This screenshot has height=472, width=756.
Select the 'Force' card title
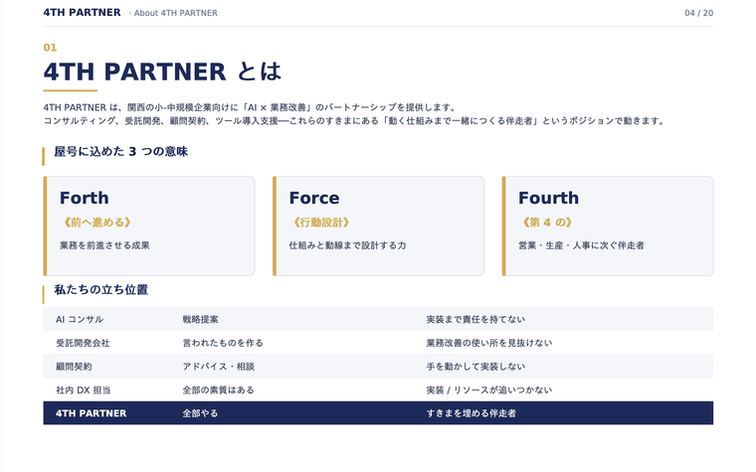pyautogui.click(x=314, y=198)
